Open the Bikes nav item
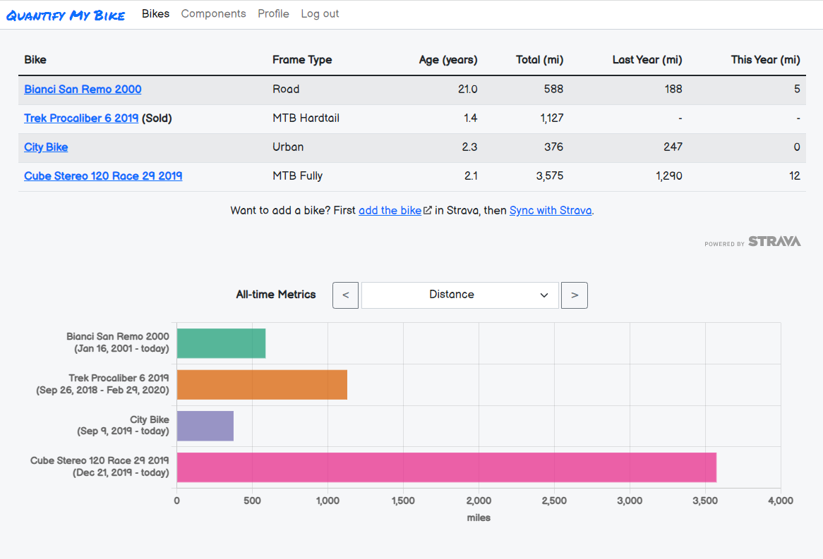Viewport: 823px width, 559px height. coord(155,13)
